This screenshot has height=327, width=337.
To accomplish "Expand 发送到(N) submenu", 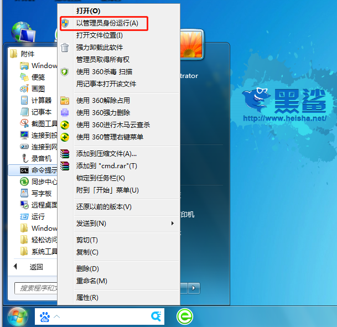I will click(118, 224).
